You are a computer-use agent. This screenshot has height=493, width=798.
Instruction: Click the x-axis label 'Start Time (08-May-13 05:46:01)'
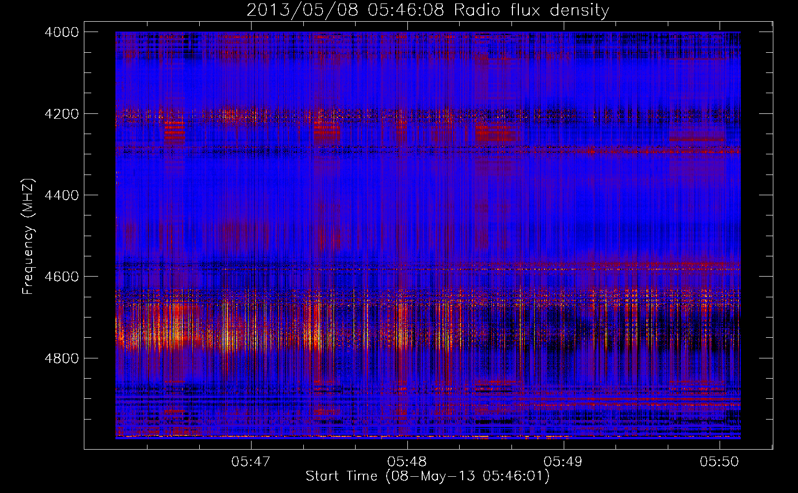(428, 476)
